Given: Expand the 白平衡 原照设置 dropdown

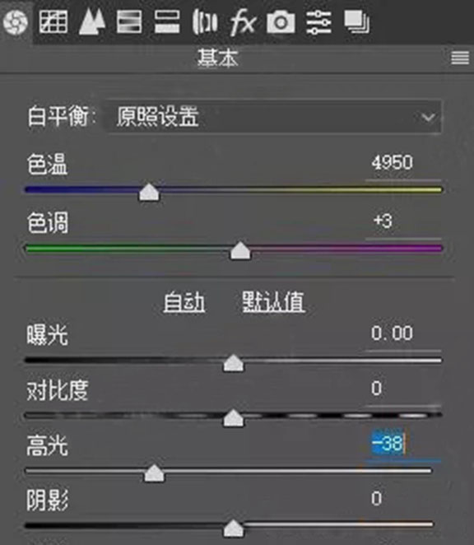Looking at the screenshot, I should tap(273, 116).
